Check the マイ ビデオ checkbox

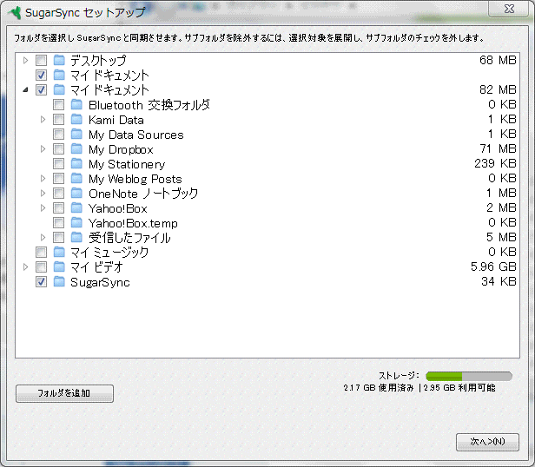[x=42, y=266]
